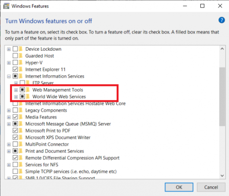Screen dimensions: 229x196
Task: Click the blue help question mark icon
Action: (x=222, y=20)
